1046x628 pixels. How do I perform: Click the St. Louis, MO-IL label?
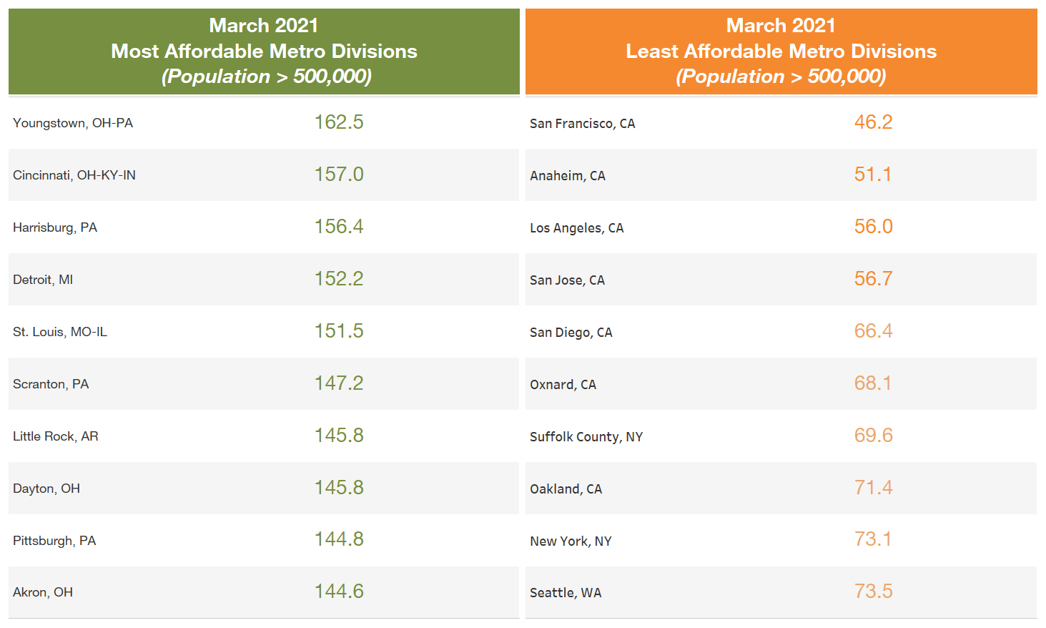point(60,332)
